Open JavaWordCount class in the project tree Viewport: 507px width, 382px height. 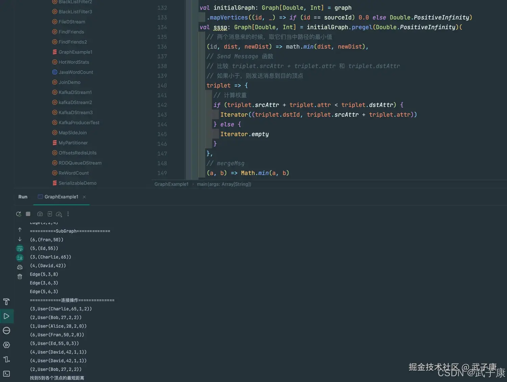76,72
